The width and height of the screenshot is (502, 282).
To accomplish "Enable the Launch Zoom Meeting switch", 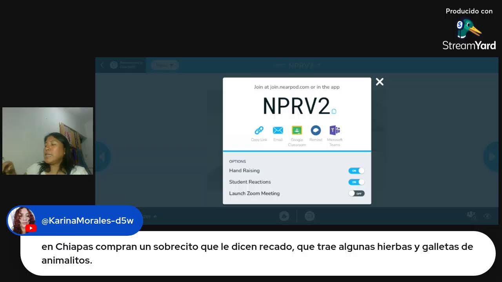I will coord(356,193).
